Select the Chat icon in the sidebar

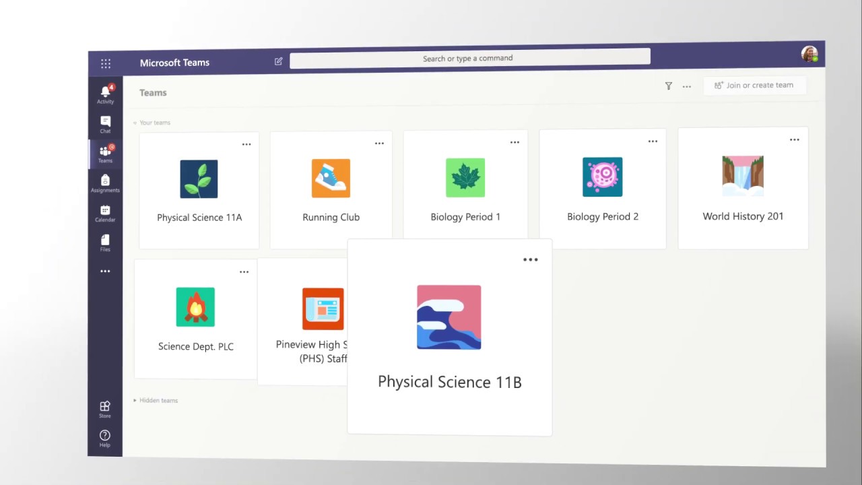105,124
